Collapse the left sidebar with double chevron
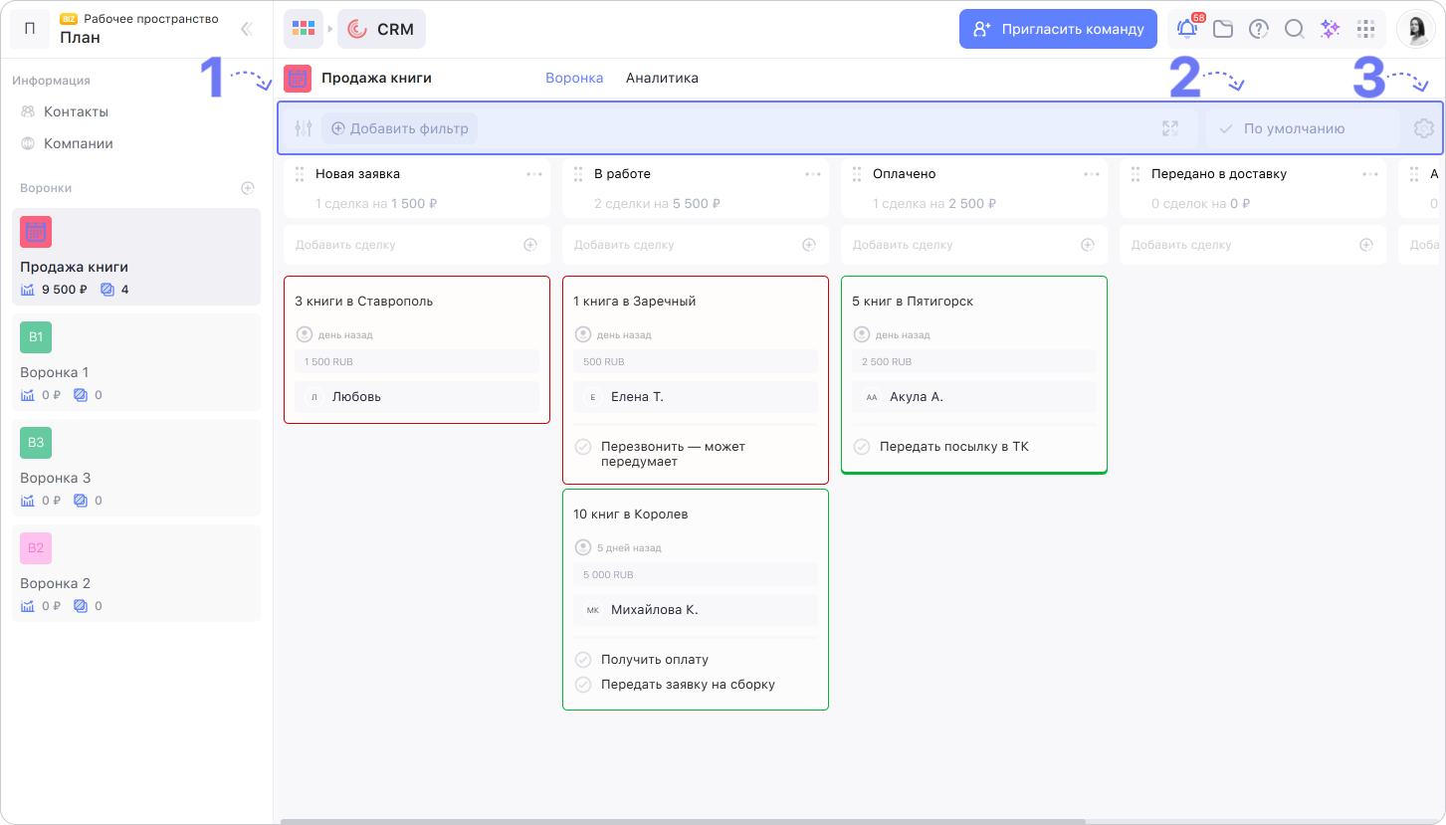The image size is (1446, 825). pyautogui.click(x=247, y=29)
